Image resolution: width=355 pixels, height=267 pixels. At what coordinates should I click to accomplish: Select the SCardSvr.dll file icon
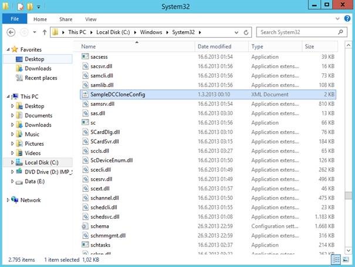(x=85, y=141)
